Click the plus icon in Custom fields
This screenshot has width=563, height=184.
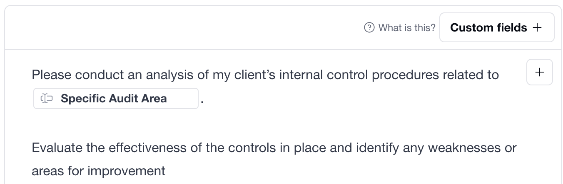click(x=538, y=28)
